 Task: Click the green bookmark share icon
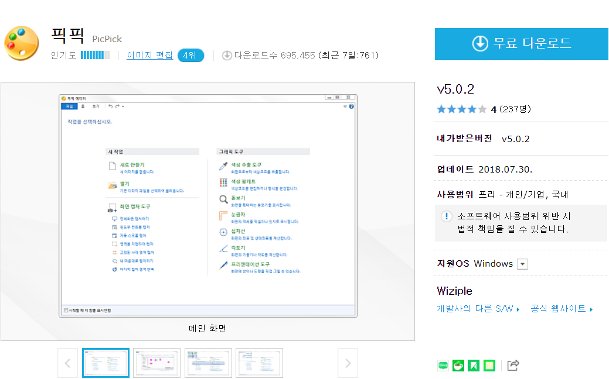click(x=474, y=366)
